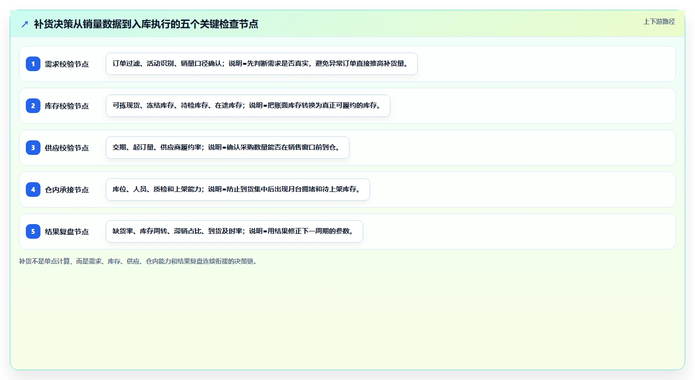
Task: Click number badge 4 for 仓内承接节点
Action: click(x=33, y=190)
